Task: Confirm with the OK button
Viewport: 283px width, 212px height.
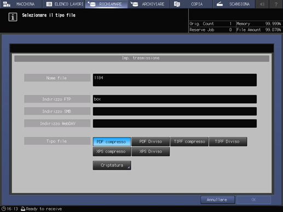Action: tap(253, 200)
